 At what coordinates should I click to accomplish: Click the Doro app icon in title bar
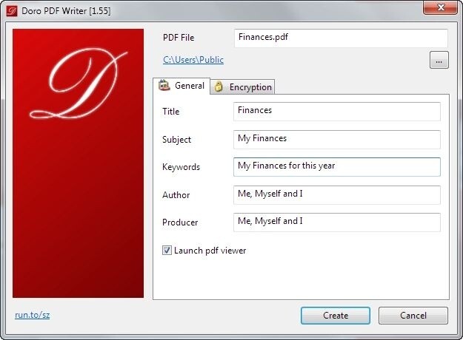(12, 11)
